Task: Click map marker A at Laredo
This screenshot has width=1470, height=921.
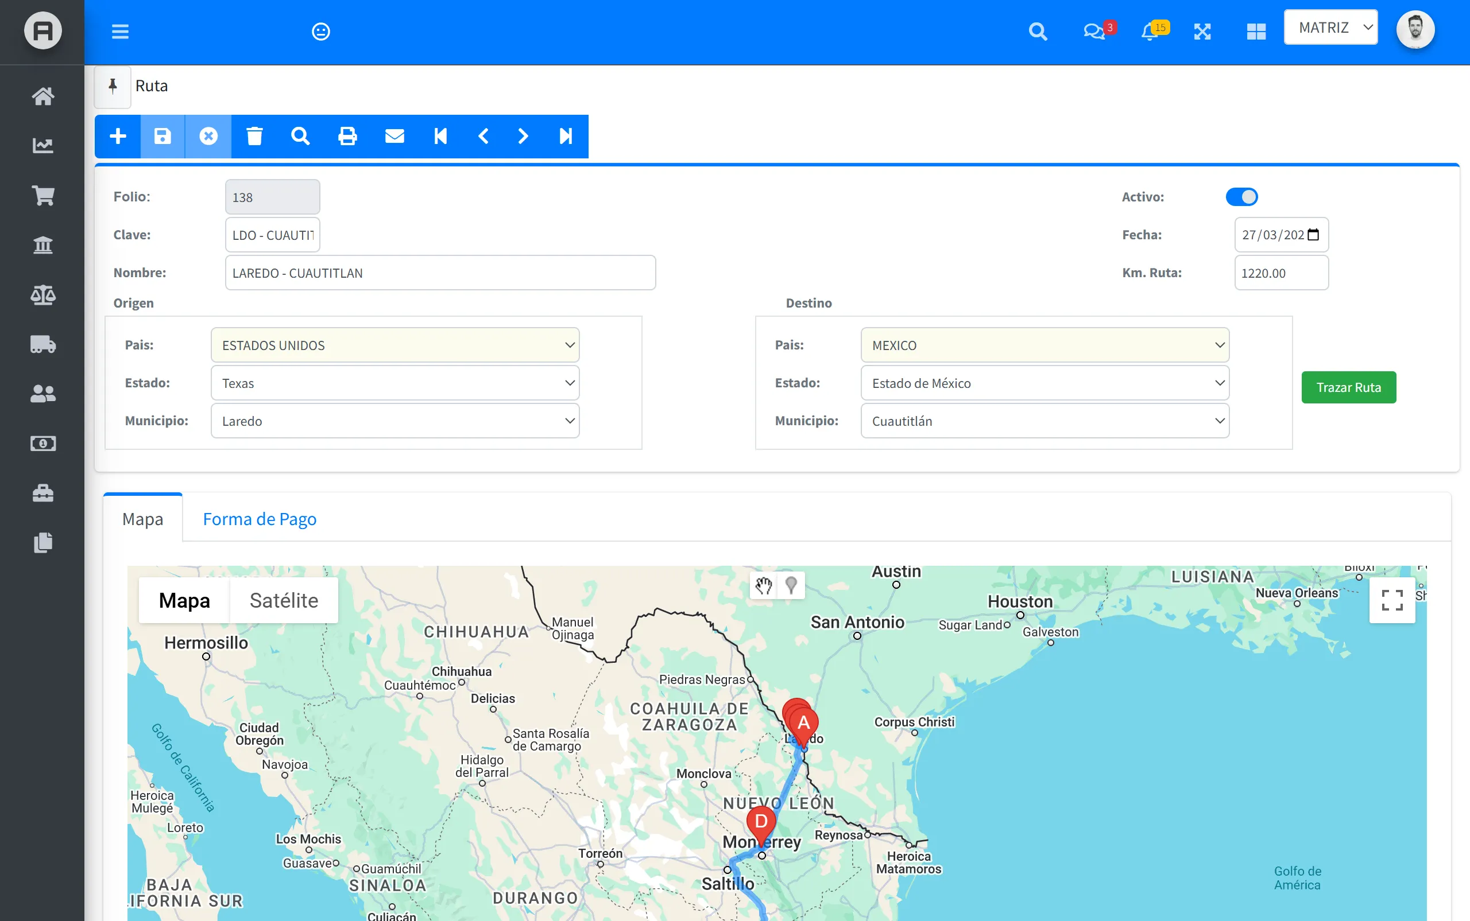Action: pyautogui.click(x=803, y=725)
